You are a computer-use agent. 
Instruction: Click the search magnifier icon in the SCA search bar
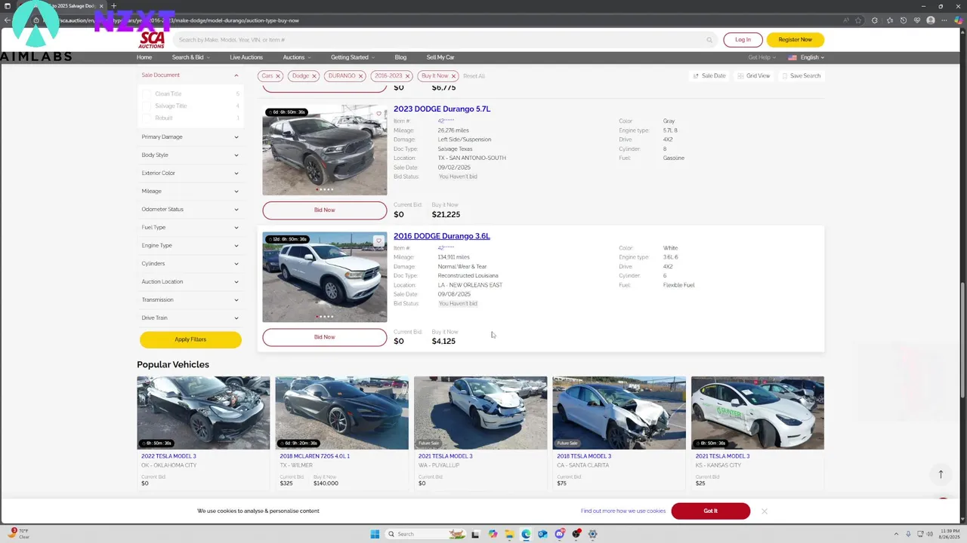point(709,40)
